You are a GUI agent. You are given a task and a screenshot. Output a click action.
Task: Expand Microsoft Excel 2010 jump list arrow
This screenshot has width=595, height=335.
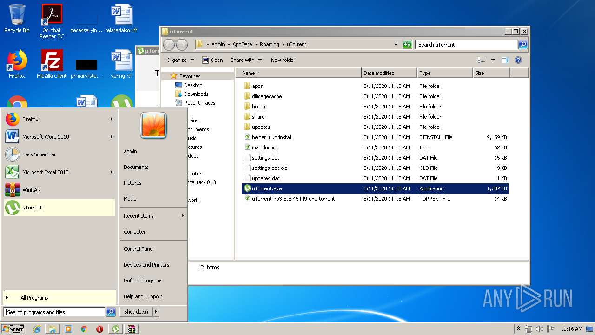tap(112, 172)
